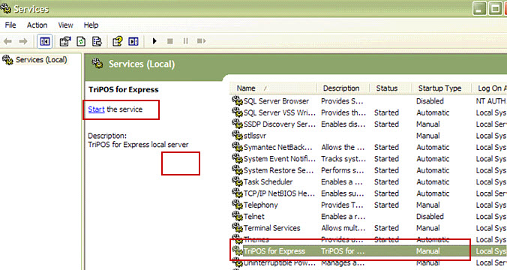Screen dimensions: 507x270
Task: Click the gear icon beside stllssvr
Action: [237, 135]
